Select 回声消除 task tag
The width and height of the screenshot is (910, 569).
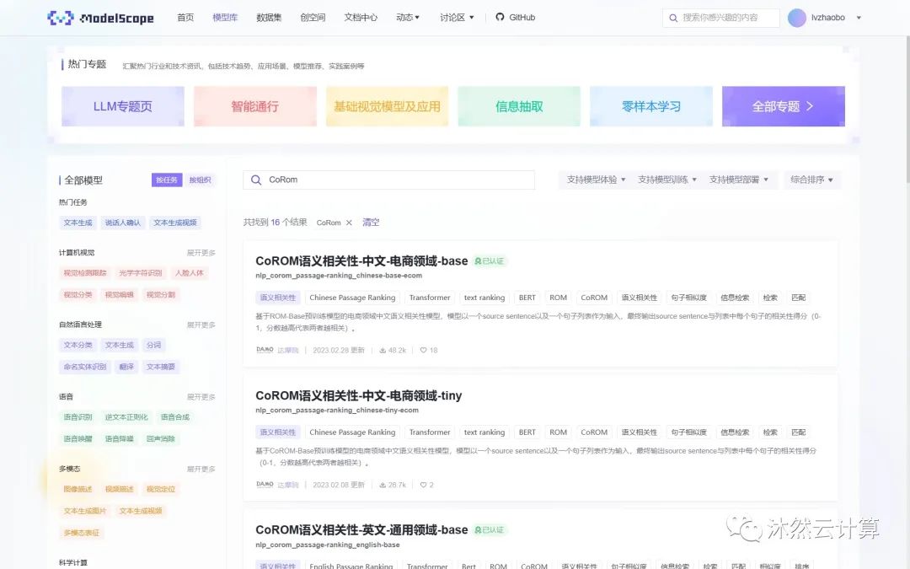161,439
